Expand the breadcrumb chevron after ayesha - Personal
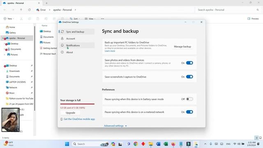Screen dimensions: 263x148 tap(75, 10)
